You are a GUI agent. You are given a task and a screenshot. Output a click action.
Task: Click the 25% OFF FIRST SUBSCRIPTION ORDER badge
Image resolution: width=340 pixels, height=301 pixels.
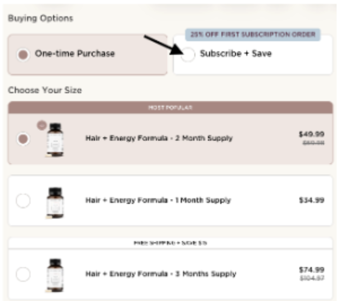click(253, 35)
